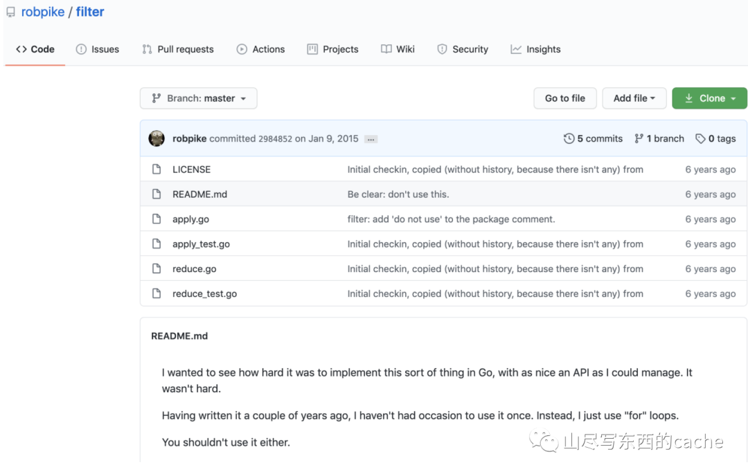The height and width of the screenshot is (474, 748).
Task: Open apply_test.go's 'Initial checkin' commit message
Action: pyautogui.click(x=495, y=244)
